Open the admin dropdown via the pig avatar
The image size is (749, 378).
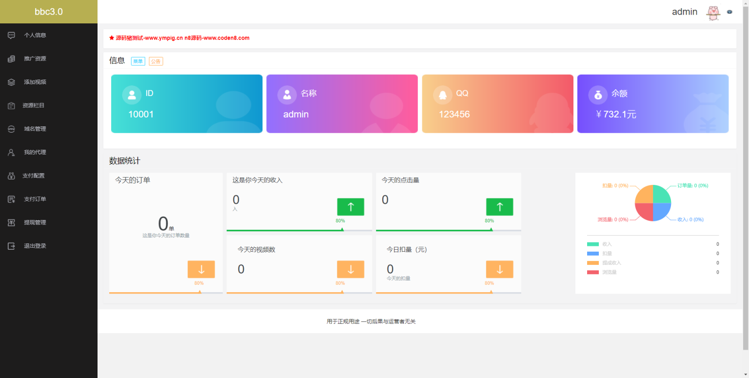point(713,12)
